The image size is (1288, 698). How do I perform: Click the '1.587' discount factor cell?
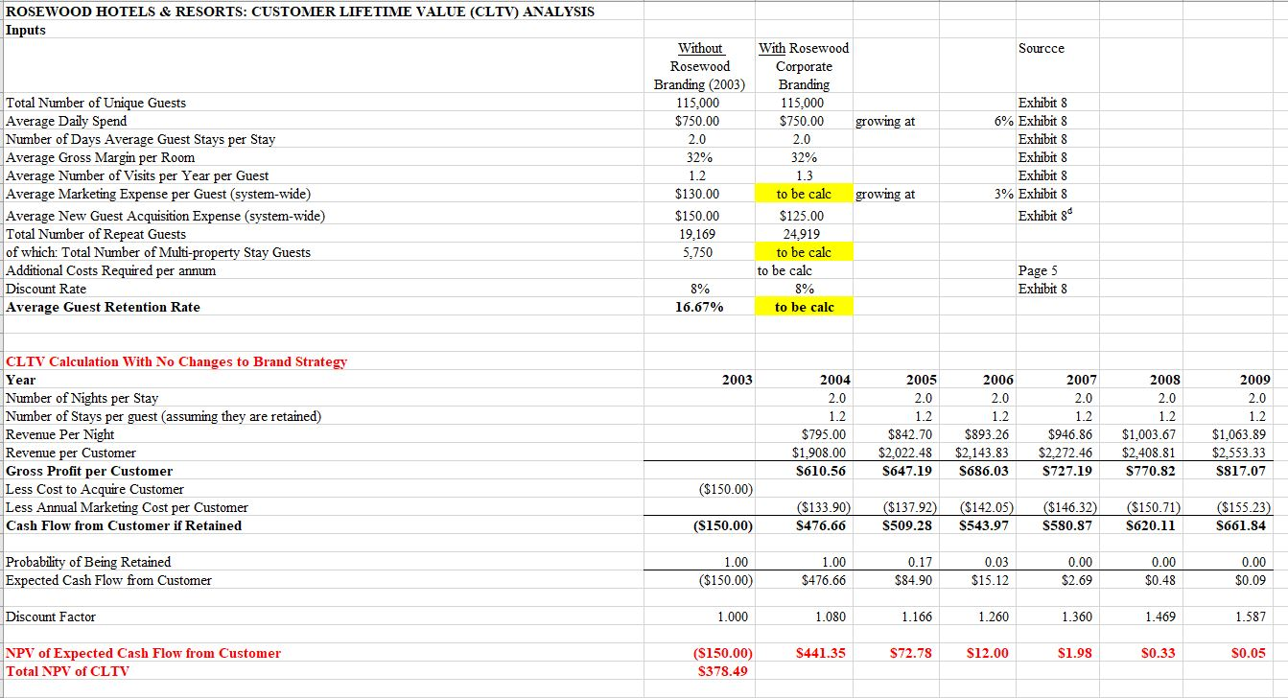(1250, 617)
